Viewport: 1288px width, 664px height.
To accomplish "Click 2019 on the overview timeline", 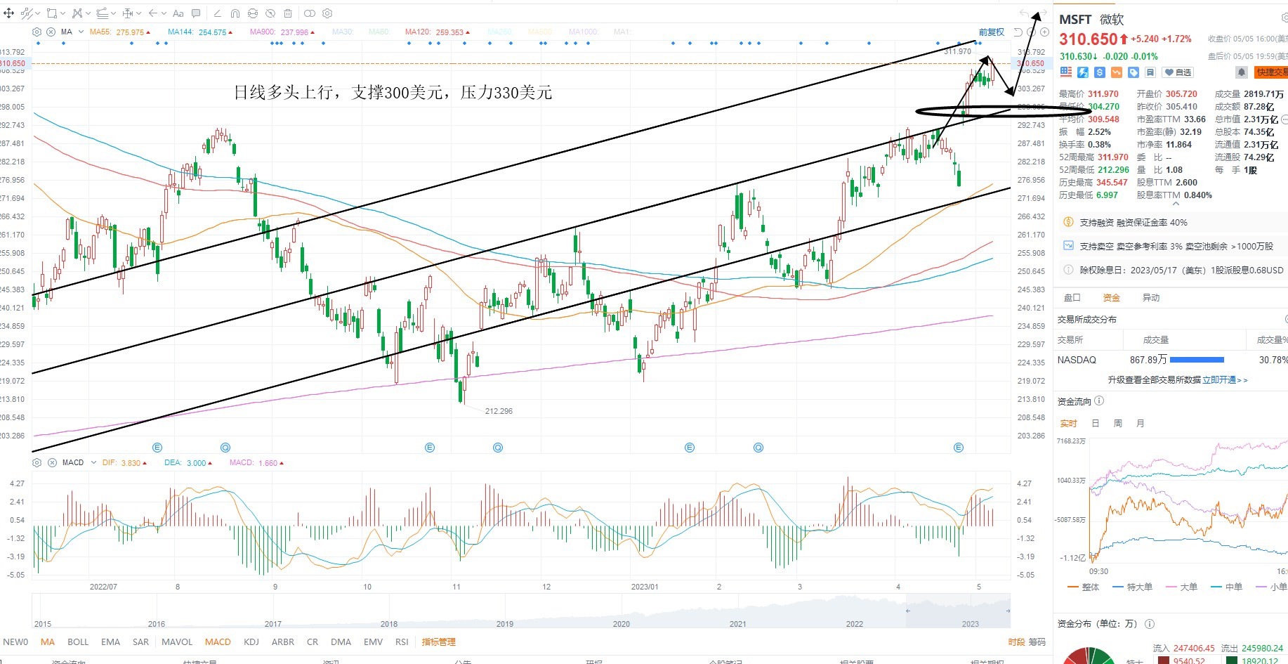I will click(x=505, y=624).
